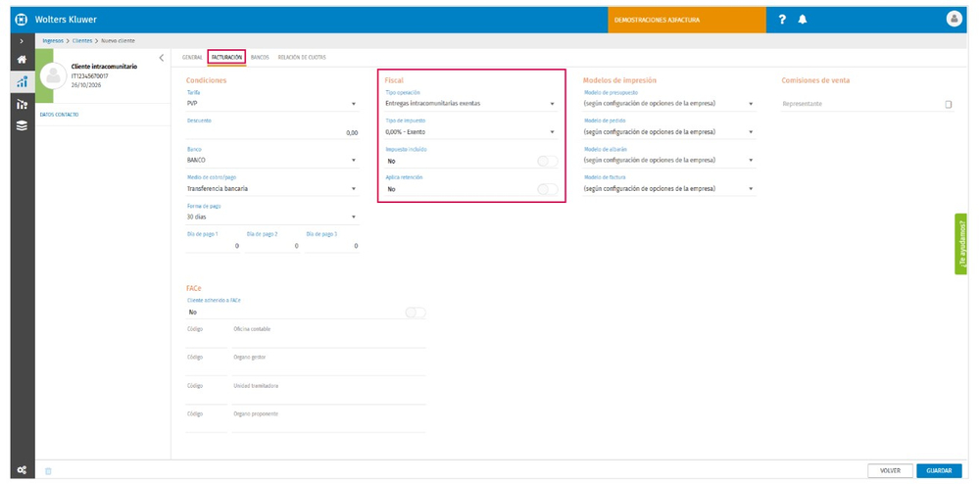Expand the sidebar with the arrow icon
This screenshot has height=484, width=980.
tap(22, 40)
